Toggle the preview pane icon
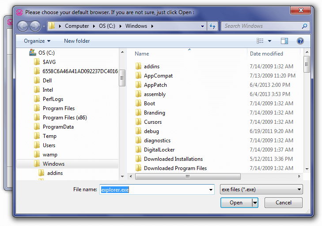This screenshot has width=322, height=226. tap(284, 41)
